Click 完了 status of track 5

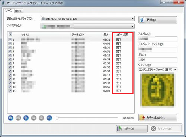click(119, 56)
